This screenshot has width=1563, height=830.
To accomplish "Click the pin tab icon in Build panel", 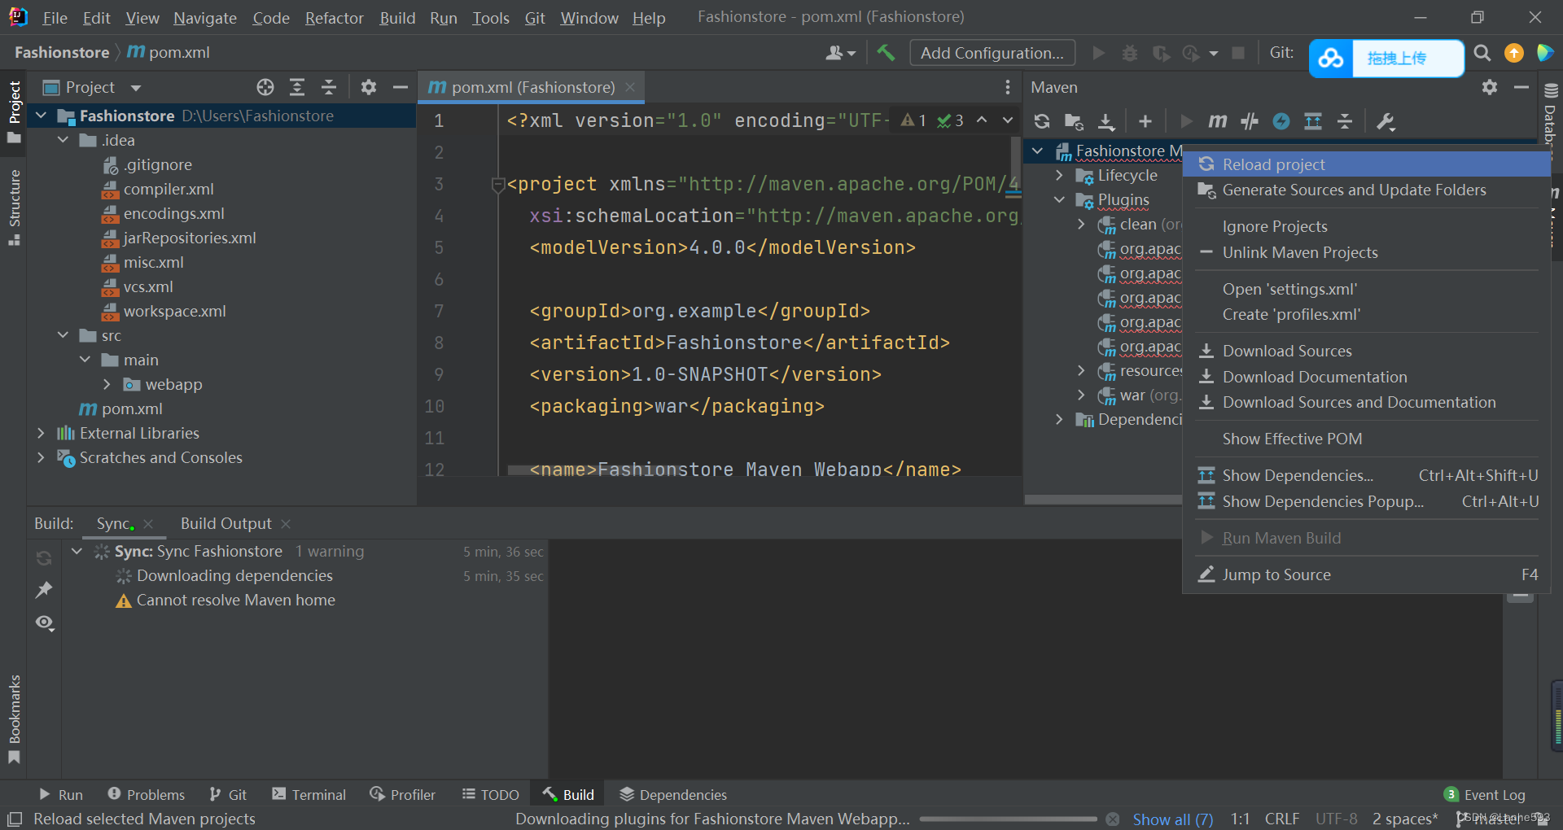I will tap(44, 590).
